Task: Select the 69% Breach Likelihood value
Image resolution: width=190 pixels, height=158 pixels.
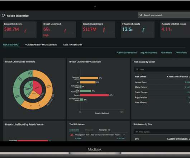Action: [47, 29]
